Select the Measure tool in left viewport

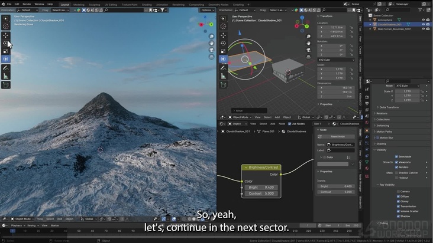[x=5, y=76]
